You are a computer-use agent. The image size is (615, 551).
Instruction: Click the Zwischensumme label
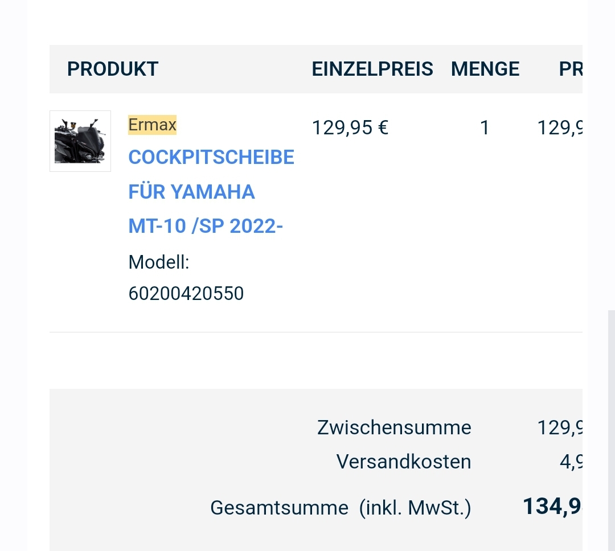(394, 427)
